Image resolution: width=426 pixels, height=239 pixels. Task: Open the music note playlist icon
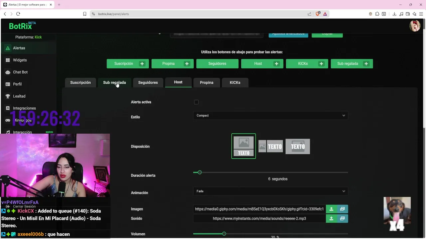401,14
